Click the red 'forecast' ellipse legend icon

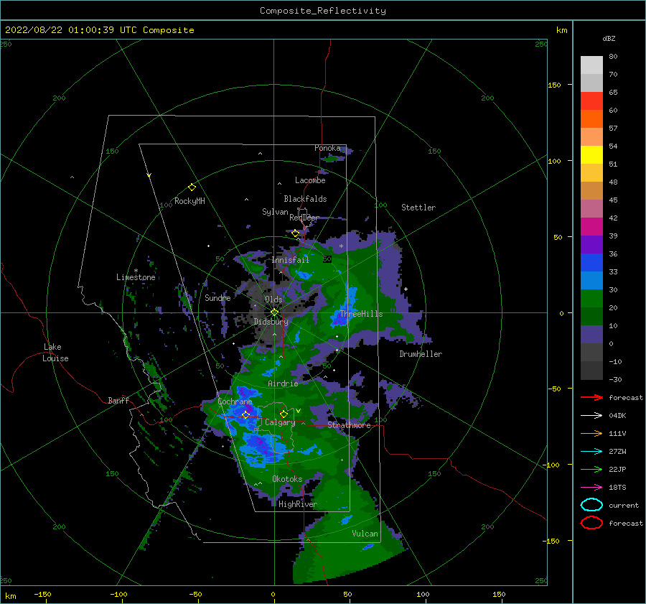pyautogui.click(x=591, y=523)
